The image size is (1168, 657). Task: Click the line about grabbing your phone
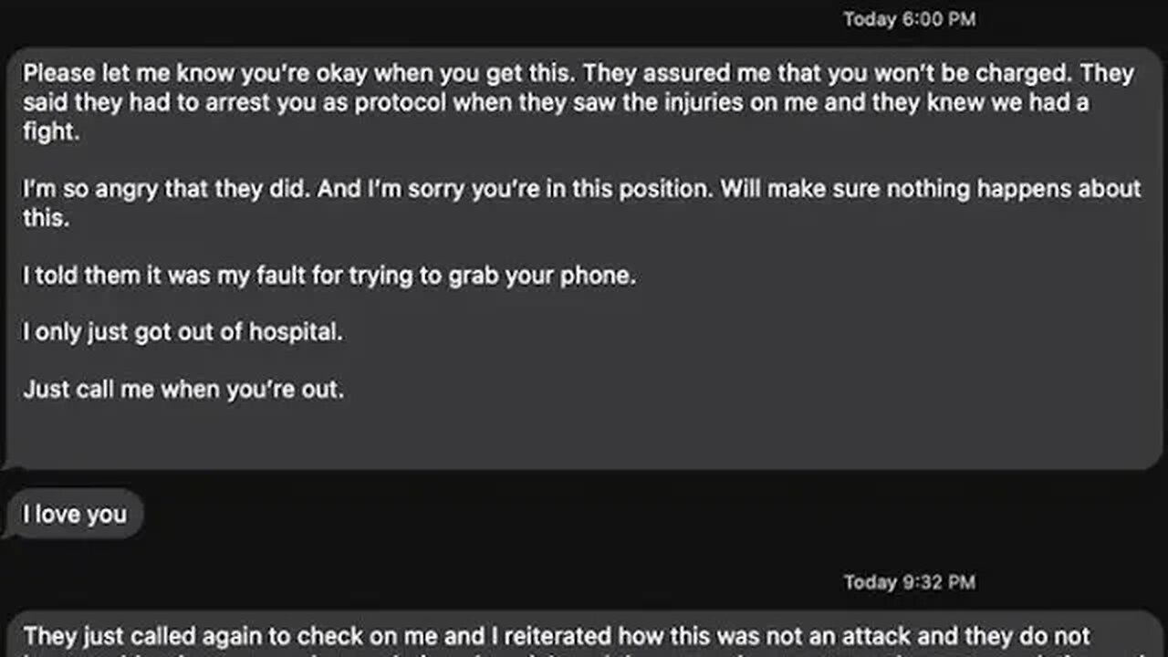tap(328, 276)
